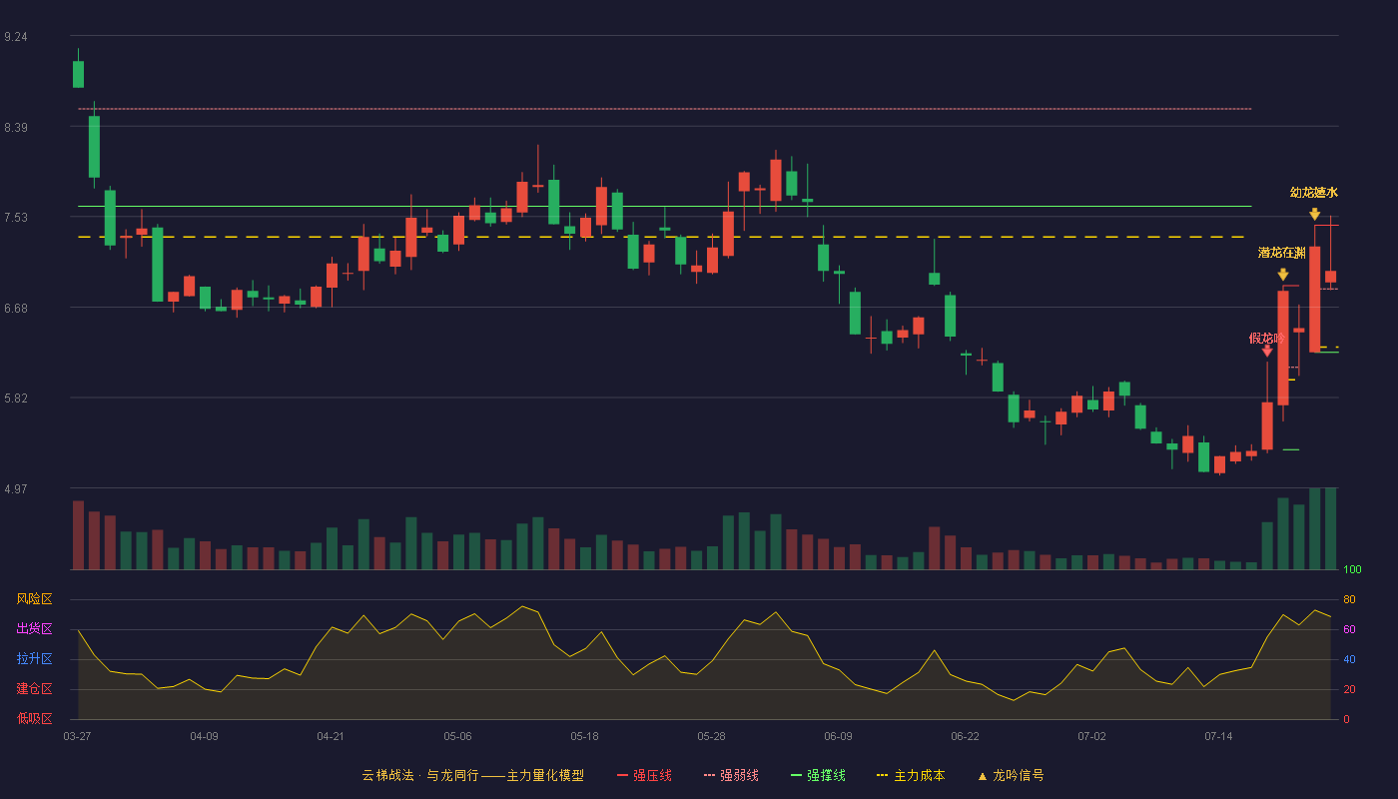Click the 05-18 date label
The width and height of the screenshot is (1398, 799).
click(584, 736)
